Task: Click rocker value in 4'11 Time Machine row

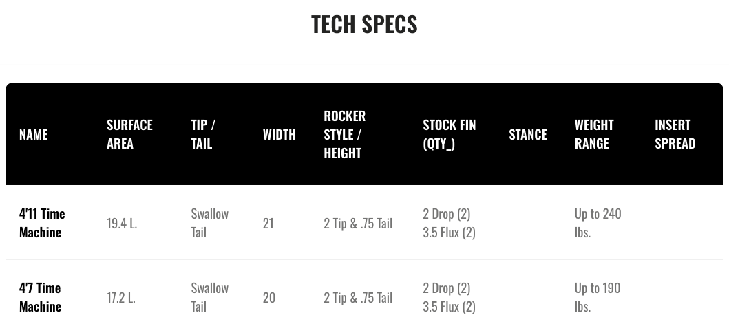Action: pos(358,223)
